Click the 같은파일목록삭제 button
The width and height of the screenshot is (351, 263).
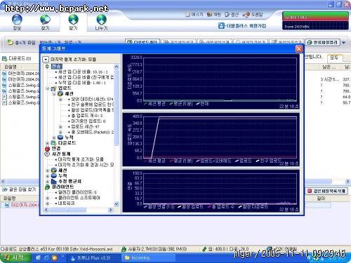click(x=327, y=191)
